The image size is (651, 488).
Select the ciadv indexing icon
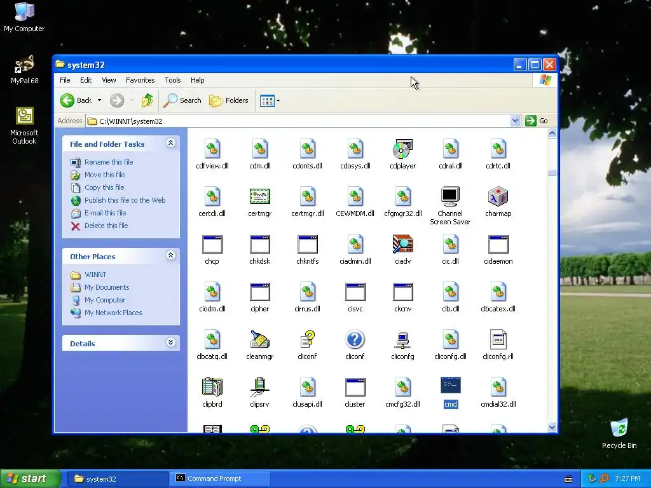click(x=402, y=244)
